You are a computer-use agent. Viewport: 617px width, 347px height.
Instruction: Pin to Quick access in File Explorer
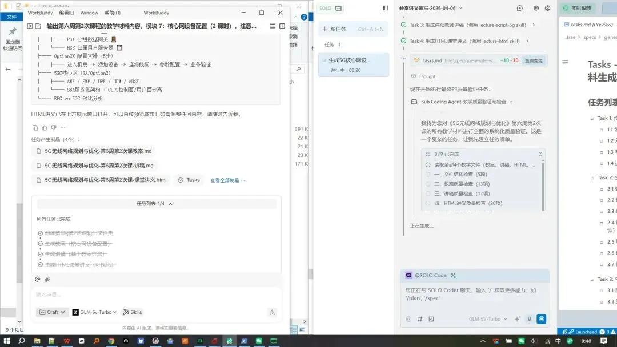click(13, 38)
